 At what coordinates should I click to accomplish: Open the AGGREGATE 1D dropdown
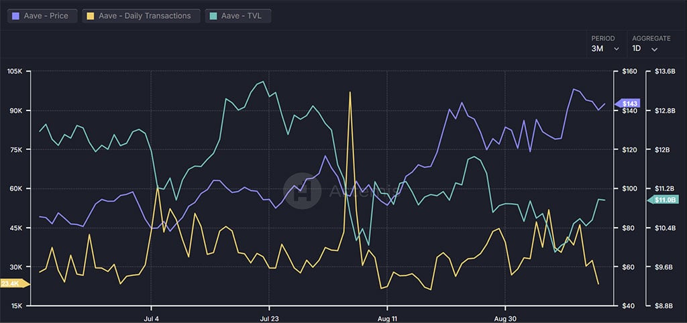click(x=651, y=44)
